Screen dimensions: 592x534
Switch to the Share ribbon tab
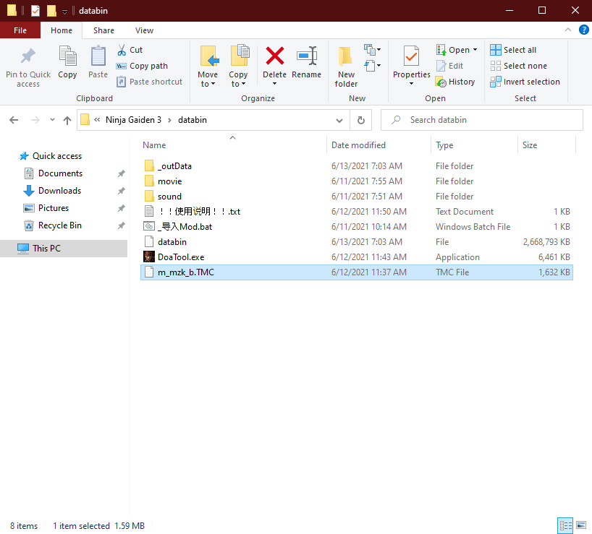point(103,30)
